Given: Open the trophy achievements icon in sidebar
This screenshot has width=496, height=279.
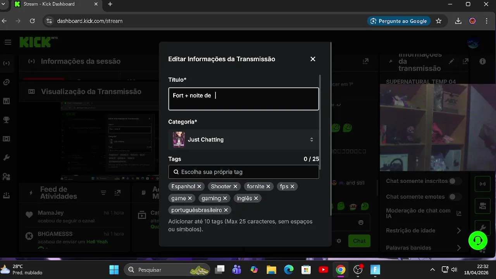Looking at the screenshot, I should (6, 120).
